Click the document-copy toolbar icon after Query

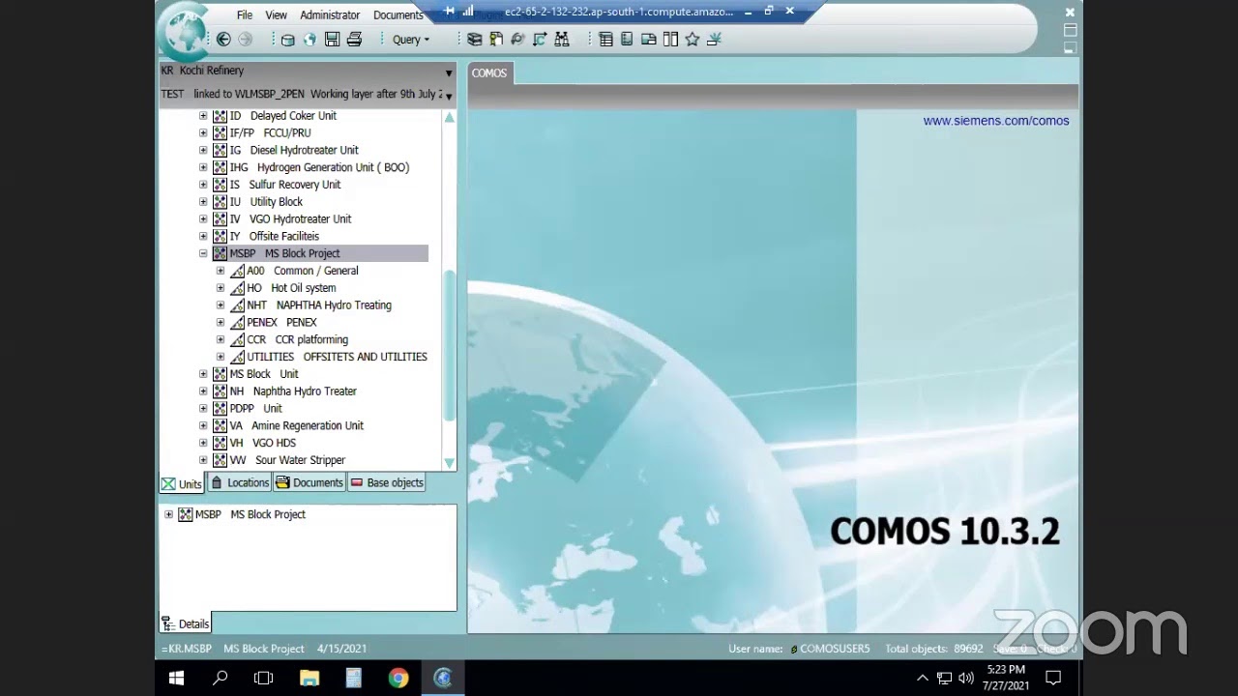(x=496, y=40)
